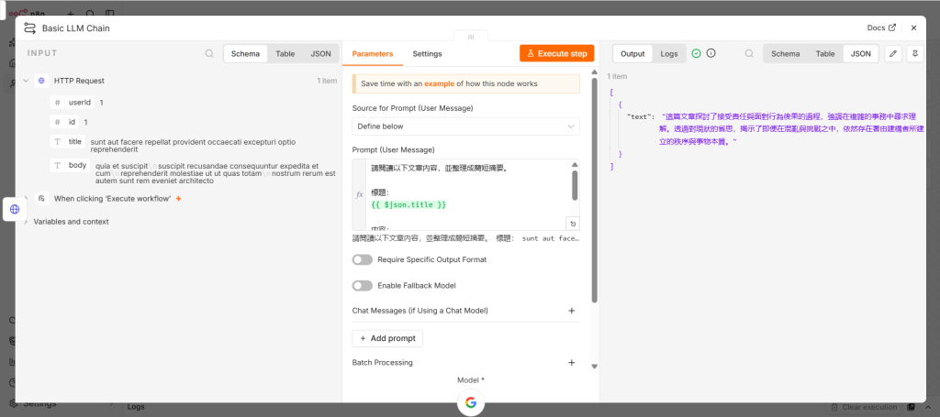This screenshot has height=417, width=940.
Task: Search output data with magnifier icon
Action: (749, 53)
